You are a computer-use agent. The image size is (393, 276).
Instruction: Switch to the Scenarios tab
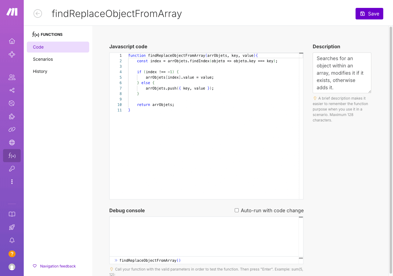coord(43,59)
